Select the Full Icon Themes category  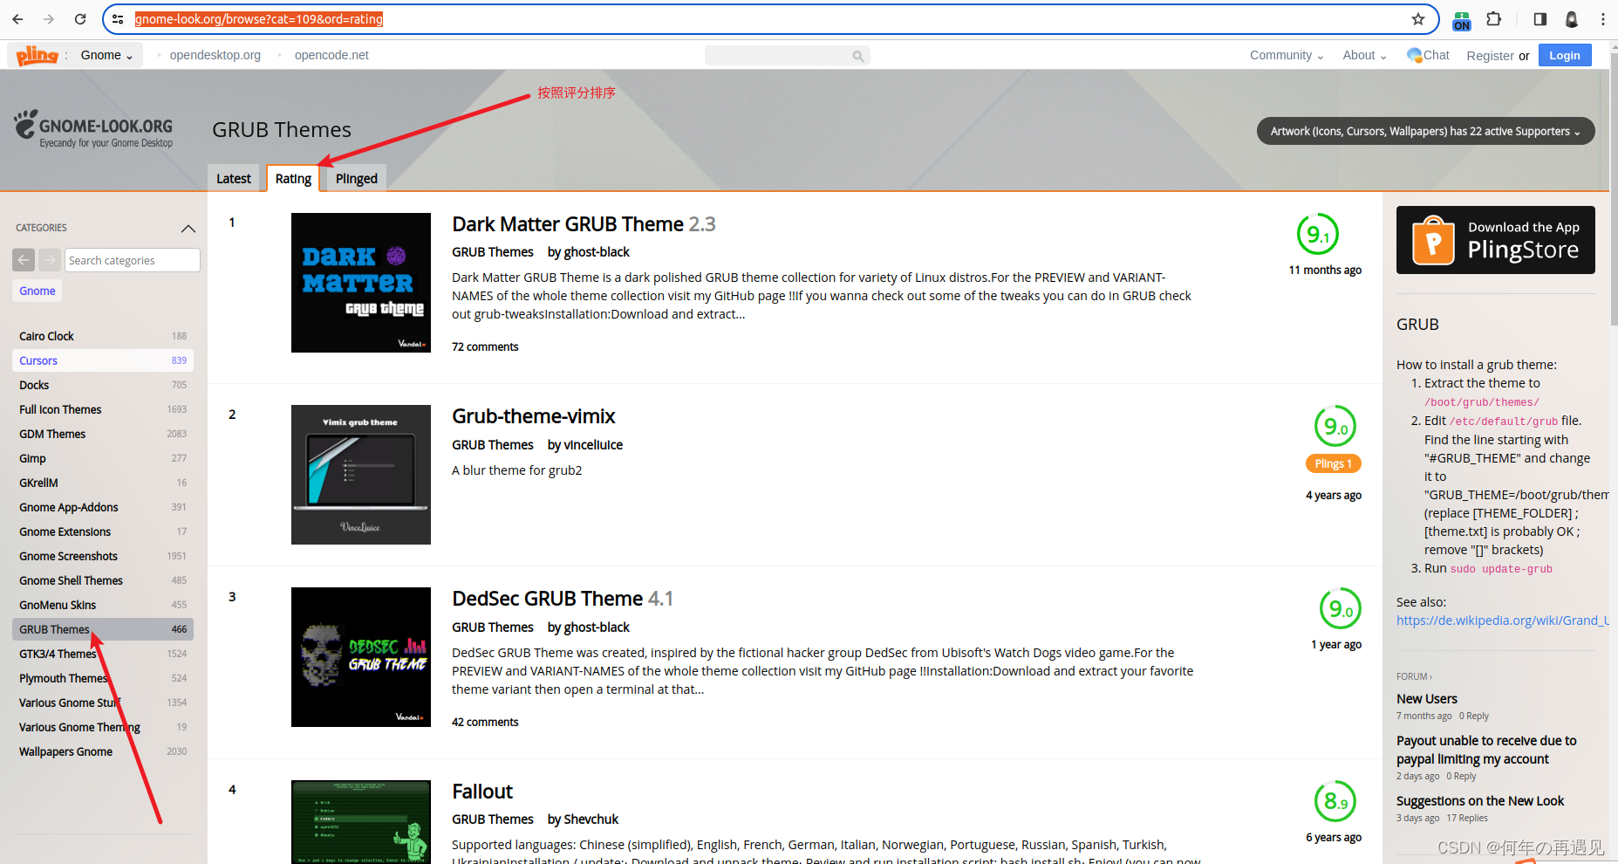click(x=103, y=409)
